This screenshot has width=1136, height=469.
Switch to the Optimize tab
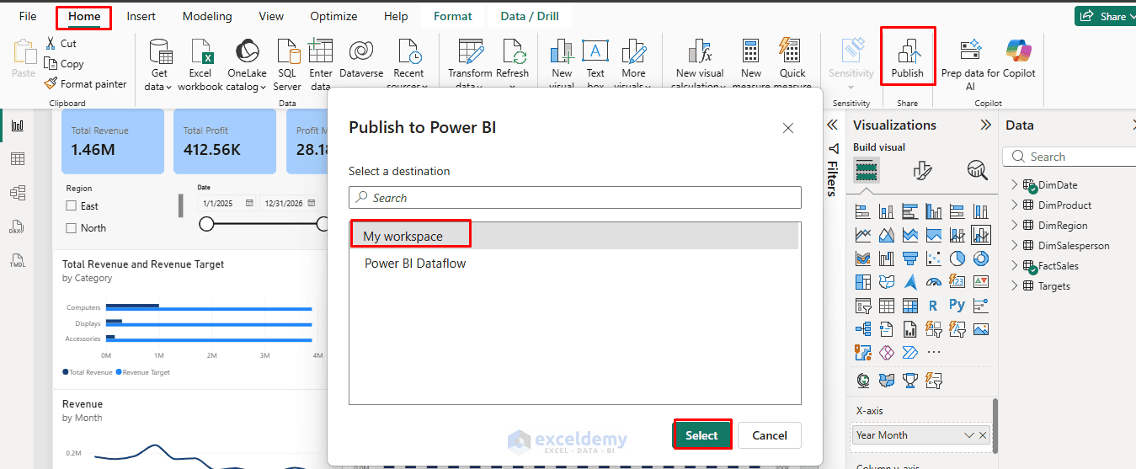tap(333, 16)
